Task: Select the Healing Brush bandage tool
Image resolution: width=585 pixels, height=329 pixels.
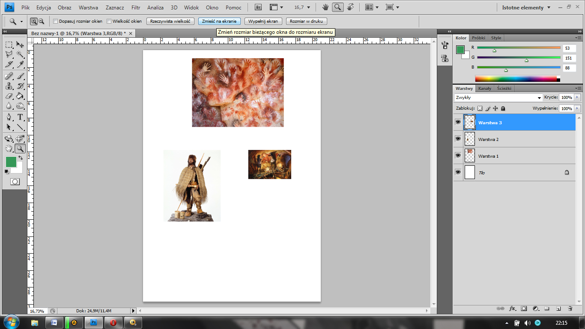Action: click(9, 76)
